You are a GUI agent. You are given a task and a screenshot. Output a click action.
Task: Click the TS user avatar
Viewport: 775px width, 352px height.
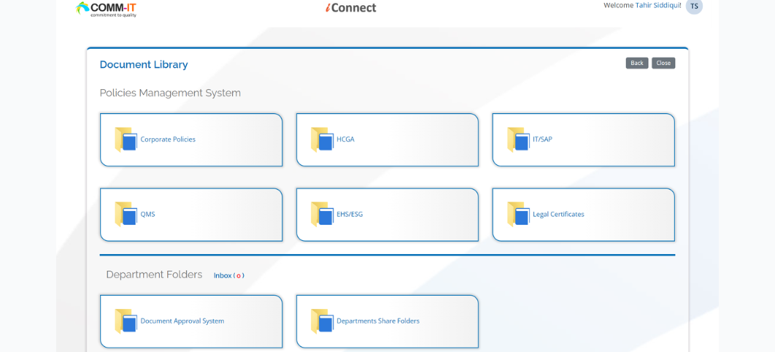(694, 7)
